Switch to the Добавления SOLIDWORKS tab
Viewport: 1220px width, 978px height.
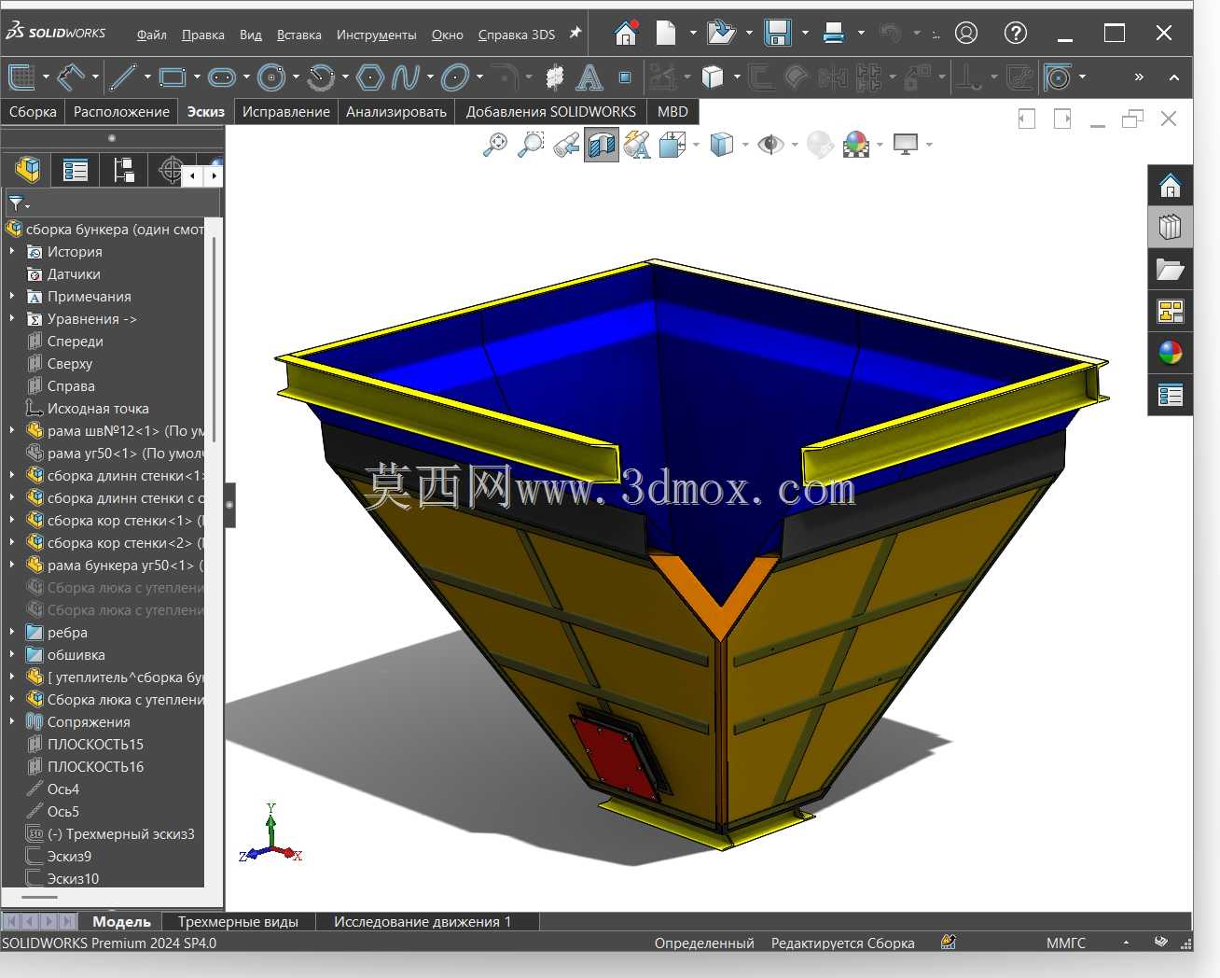[x=550, y=111]
